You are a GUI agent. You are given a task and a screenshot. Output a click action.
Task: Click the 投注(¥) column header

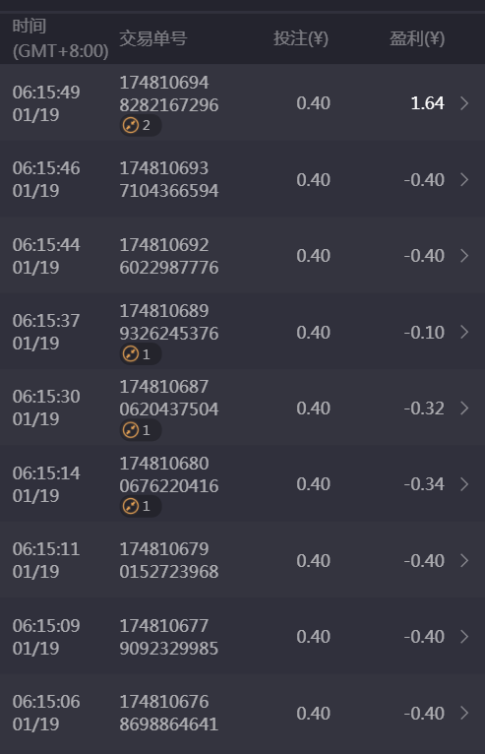[301, 38]
